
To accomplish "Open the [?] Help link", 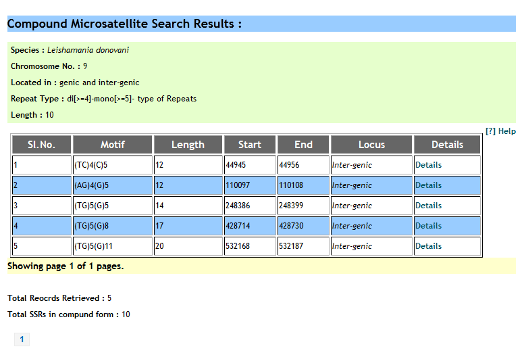I will (x=500, y=132).
